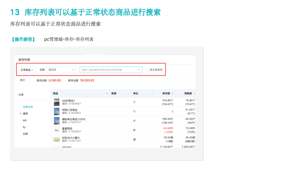The height and width of the screenshot is (170, 302).
Task: Click product name 特殊订货商品
Action: 70,110
